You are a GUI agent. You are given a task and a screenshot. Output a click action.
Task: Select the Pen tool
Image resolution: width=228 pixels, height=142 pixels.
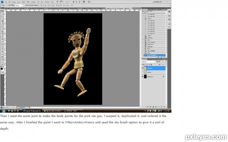pyautogui.click(x=3, y=46)
